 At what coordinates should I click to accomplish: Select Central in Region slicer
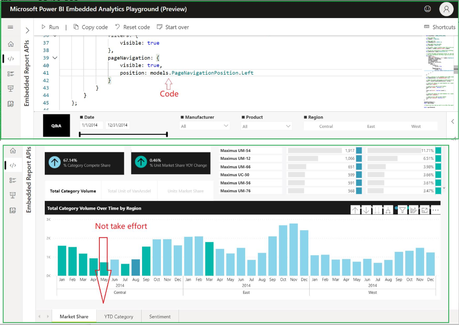pyautogui.click(x=326, y=126)
